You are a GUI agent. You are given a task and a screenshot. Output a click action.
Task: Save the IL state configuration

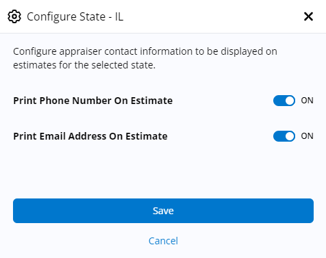[x=163, y=211]
